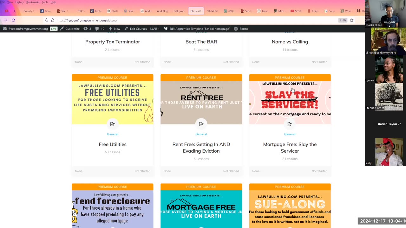Click the forward arrow navigation icon
406x228 pixels.
point(5,20)
